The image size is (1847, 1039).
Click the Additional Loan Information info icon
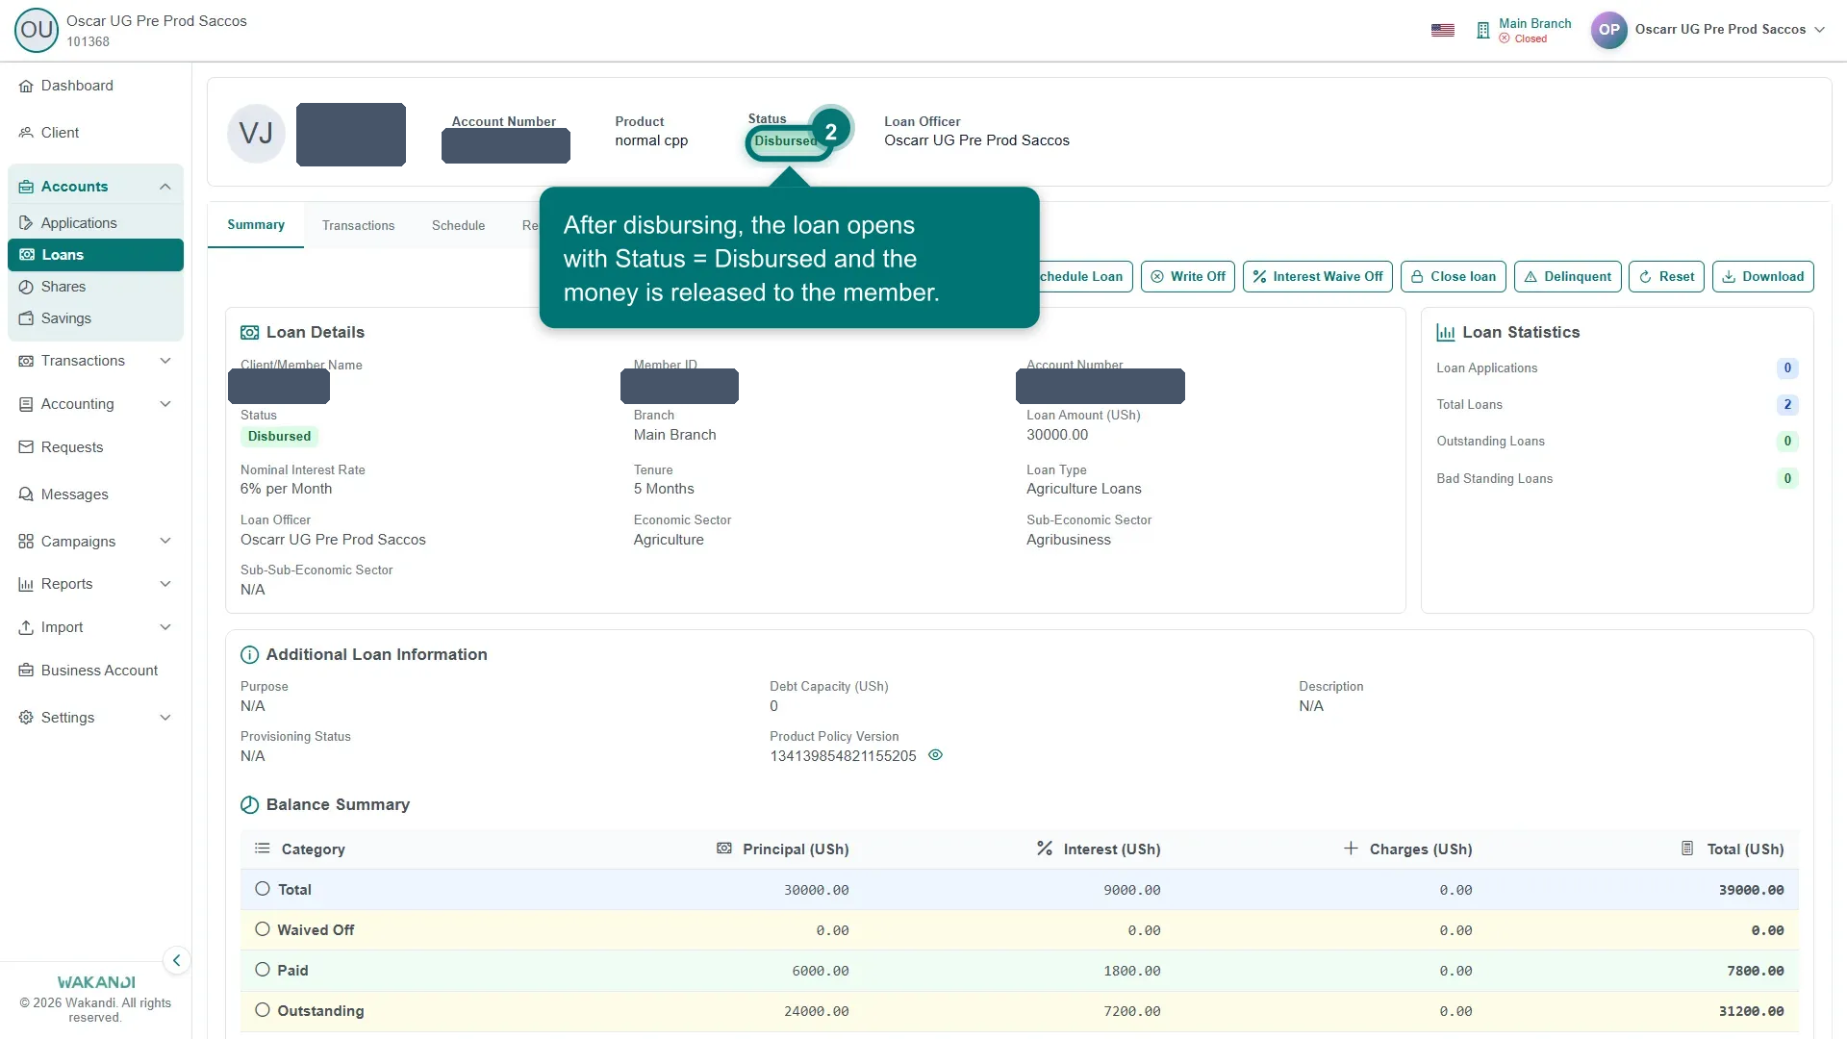coord(249,655)
